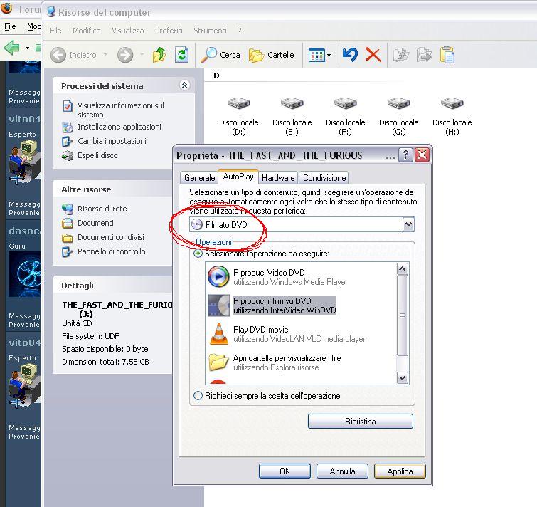Switch to the Hardware tab

(278, 177)
